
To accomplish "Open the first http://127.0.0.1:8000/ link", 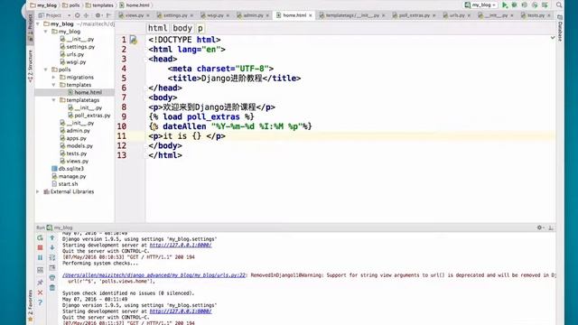I will [x=181, y=245].
